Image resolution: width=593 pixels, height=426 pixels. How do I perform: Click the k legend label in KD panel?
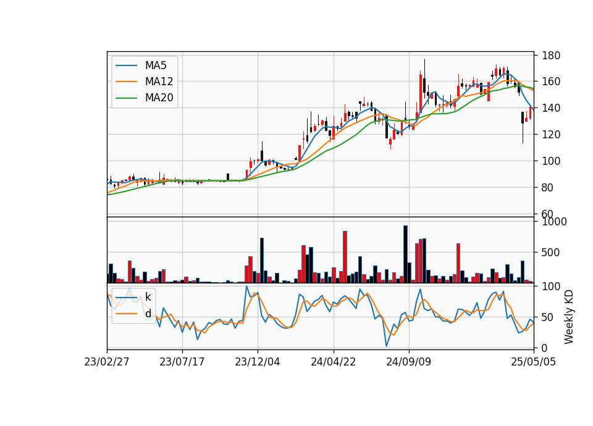point(148,297)
